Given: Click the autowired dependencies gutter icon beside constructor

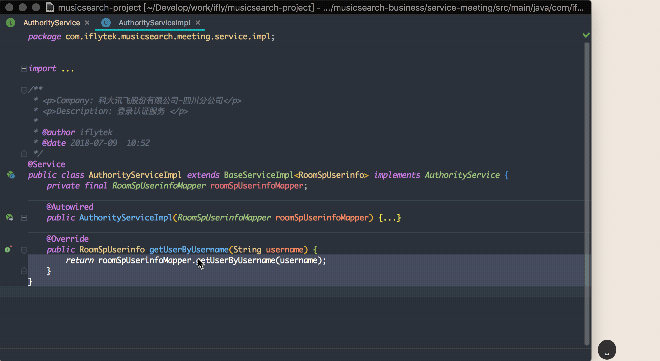Looking at the screenshot, I should pos(9,217).
